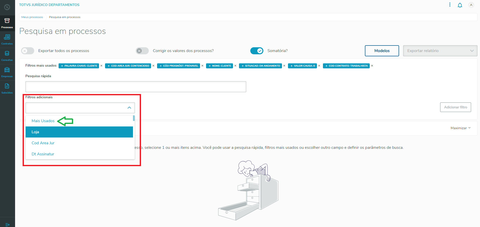Open the Exportar relatório dropdown

coord(440,51)
